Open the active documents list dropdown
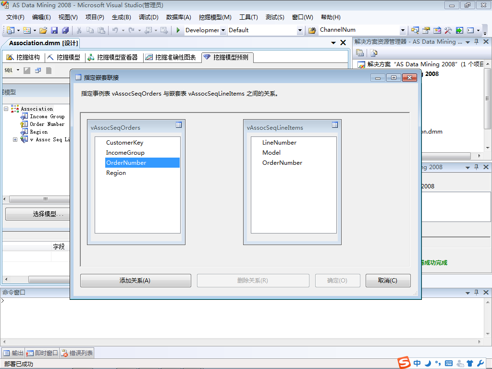492x369 pixels. tap(333, 43)
